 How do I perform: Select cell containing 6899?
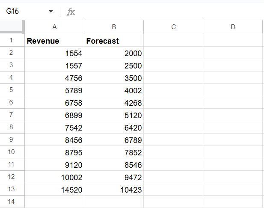coord(54,115)
